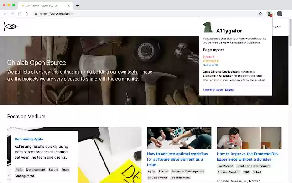Open the TEAM navigation item
Viewport: 292px width, 183px height.
pos(277,27)
